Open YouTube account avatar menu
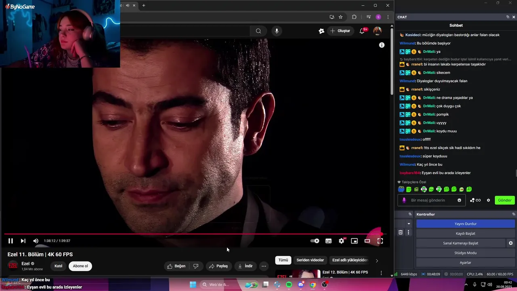The image size is (517, 291). click(377, 31)
